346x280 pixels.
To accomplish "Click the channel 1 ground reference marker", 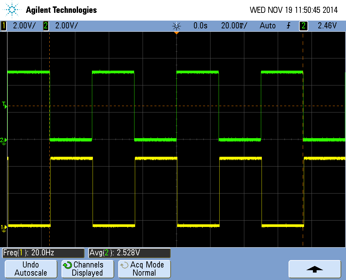I will pyautogui.click(x=3, y=228).
